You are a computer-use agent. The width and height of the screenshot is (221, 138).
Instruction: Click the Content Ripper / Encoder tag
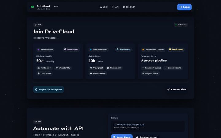point(153,49)
